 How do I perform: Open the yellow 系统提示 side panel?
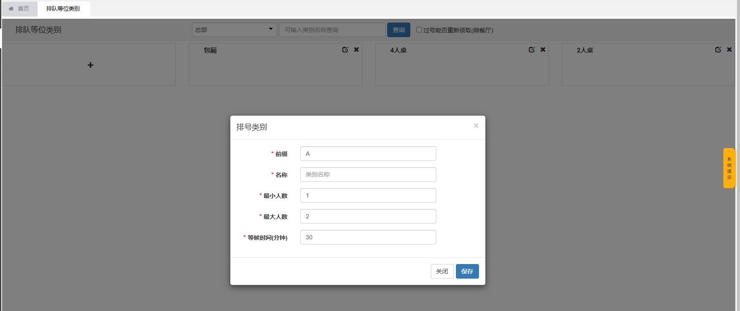(729, 168)
